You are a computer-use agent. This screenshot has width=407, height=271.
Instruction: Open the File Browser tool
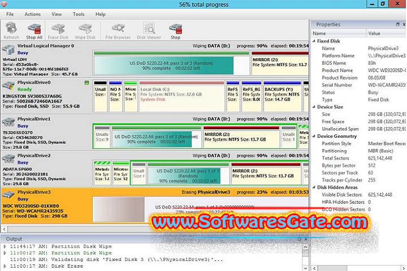click(x=118, y=30)
